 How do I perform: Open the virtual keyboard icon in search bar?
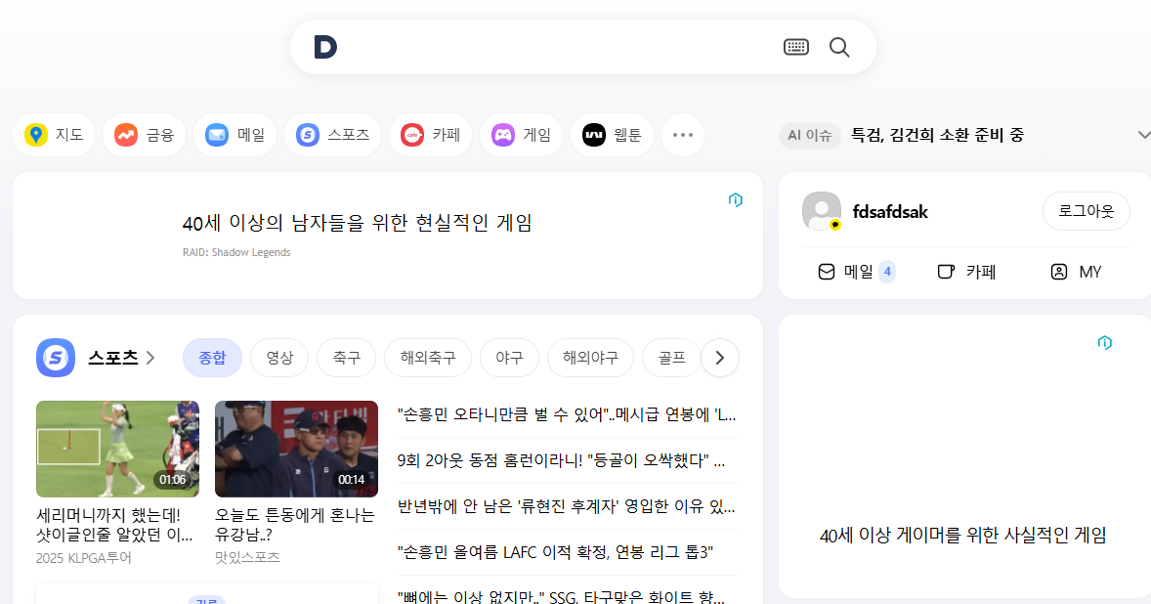(x=795, y=47)
